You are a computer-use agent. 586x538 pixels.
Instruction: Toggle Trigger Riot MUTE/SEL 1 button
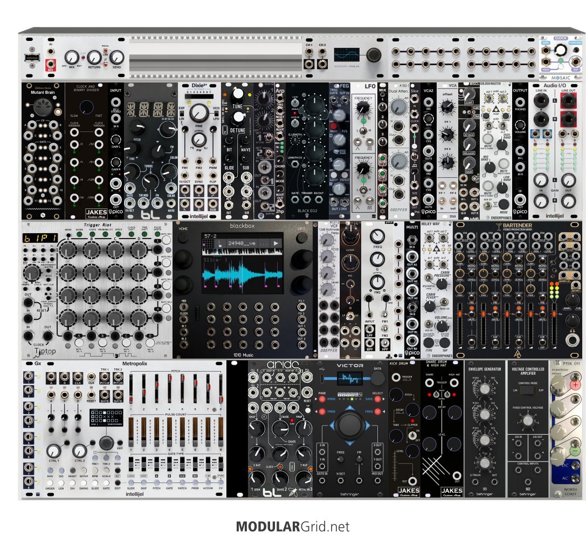tap(167, 240)
